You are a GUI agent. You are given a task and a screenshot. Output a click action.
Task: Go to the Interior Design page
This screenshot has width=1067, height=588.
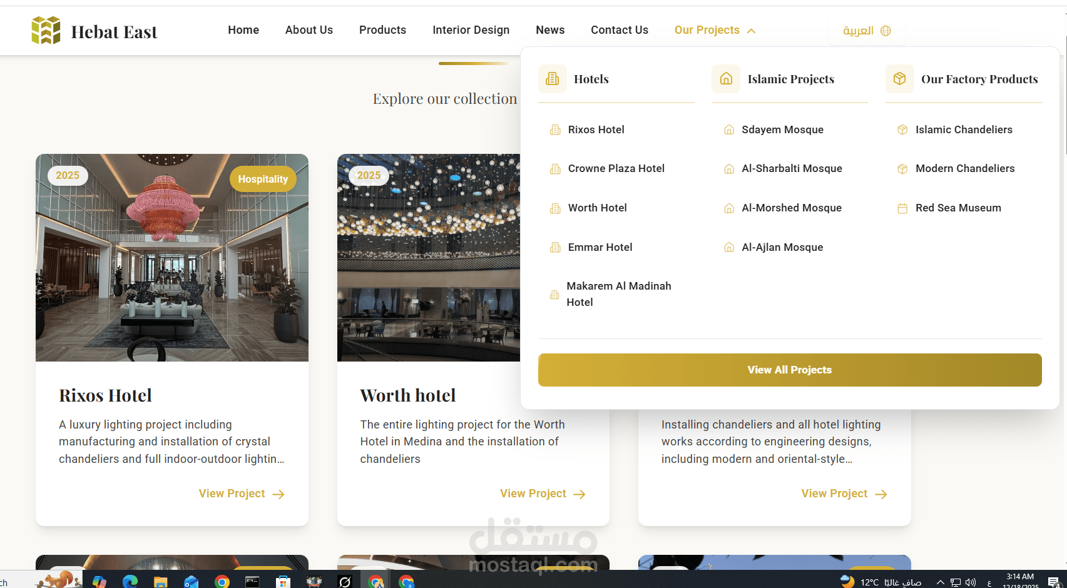(471, 30)
